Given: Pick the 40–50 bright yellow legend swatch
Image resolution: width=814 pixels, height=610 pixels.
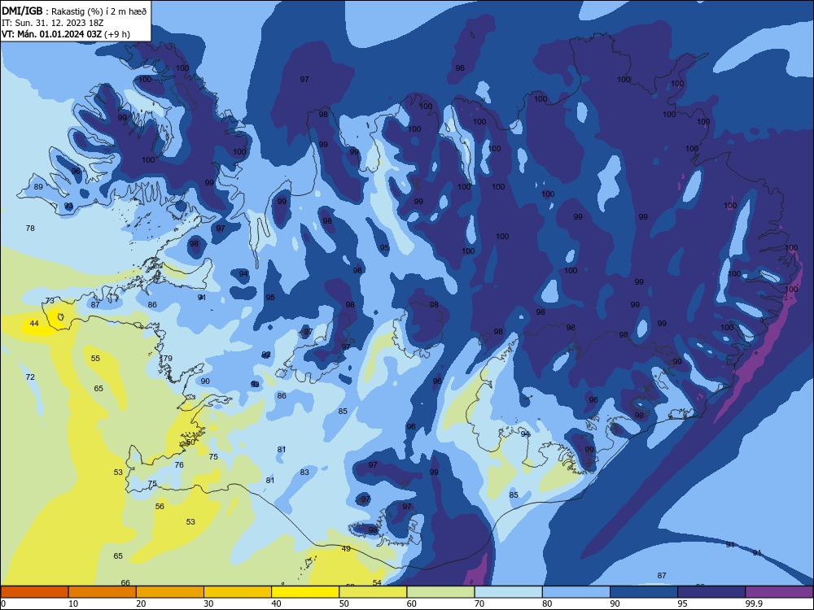Looking at the screenshot, I should [305, 592].
